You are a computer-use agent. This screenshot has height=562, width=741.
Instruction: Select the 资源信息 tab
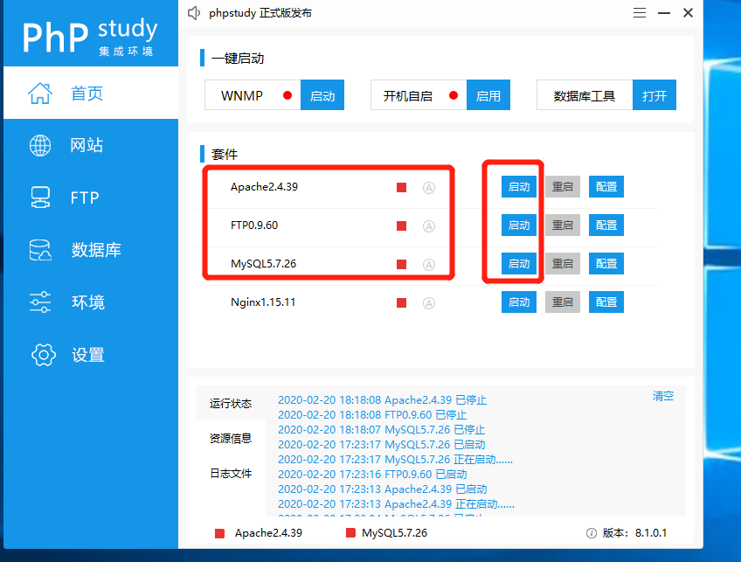point(231,438)
